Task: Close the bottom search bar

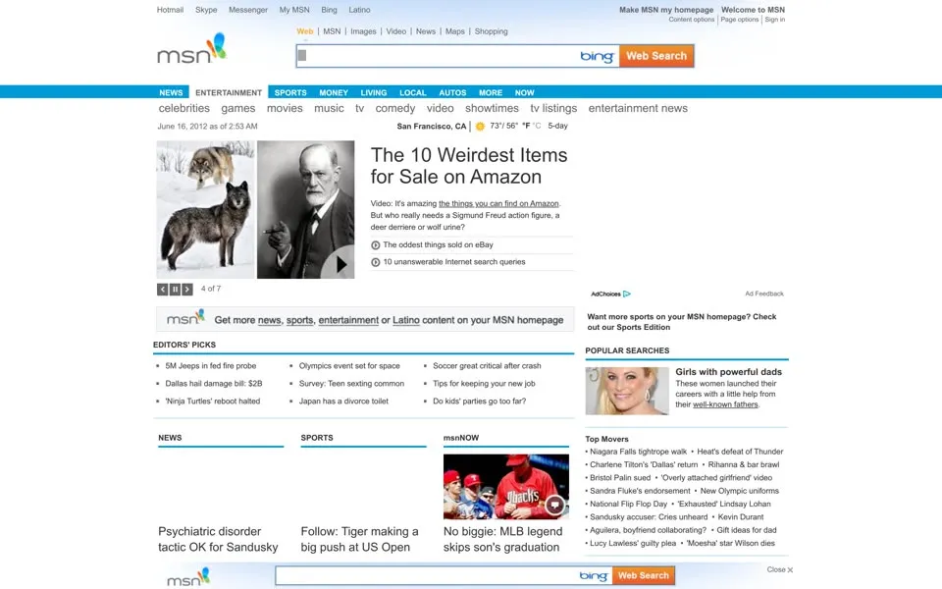Action: pyautogui.click(x=780, y=569)
